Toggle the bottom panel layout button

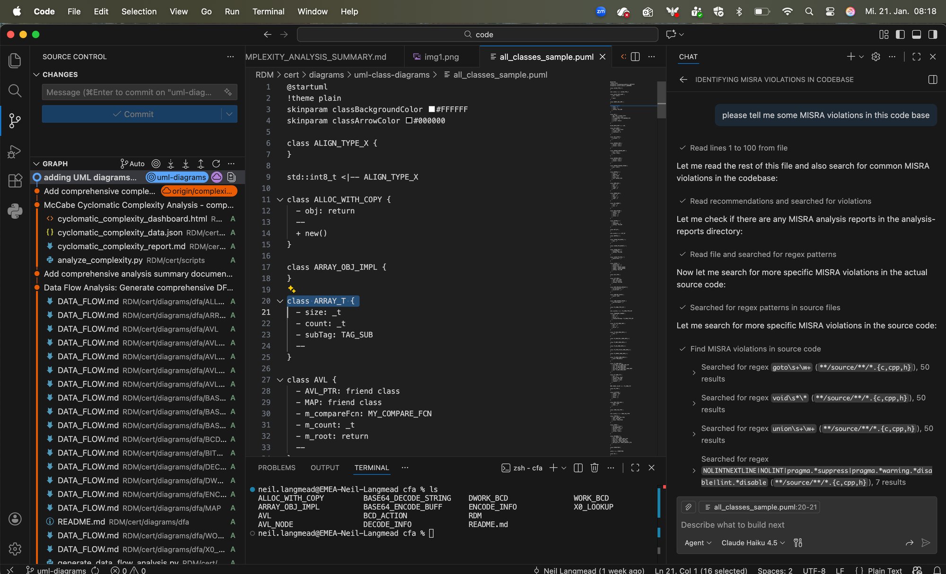(916, 35)
